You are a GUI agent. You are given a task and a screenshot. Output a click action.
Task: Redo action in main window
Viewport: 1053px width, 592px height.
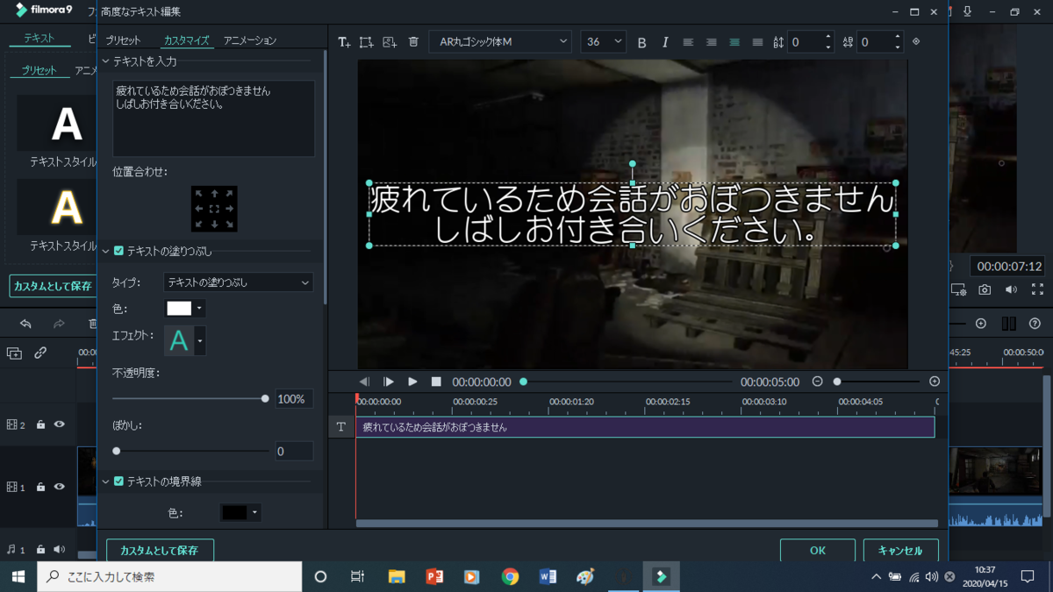(59, 324)
